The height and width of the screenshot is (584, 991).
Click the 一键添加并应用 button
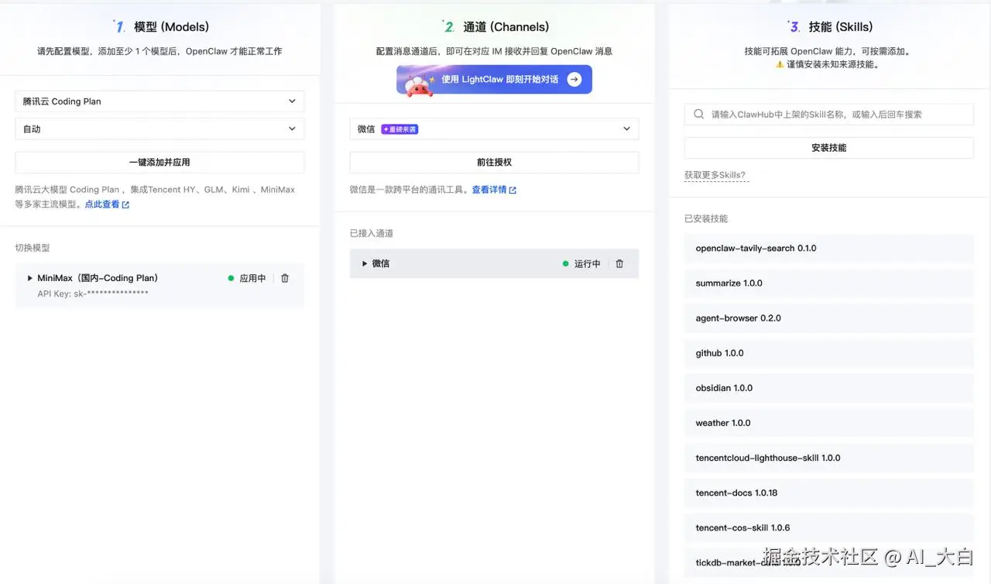(159, 163)
